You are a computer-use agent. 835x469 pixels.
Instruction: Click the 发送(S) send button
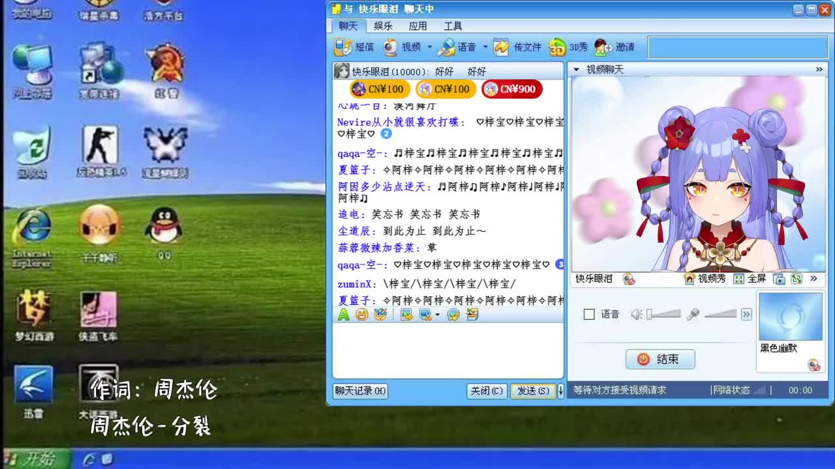coord(533,391)
